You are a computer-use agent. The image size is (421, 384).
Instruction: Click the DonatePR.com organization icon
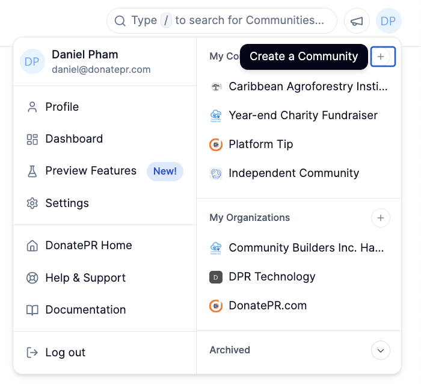[x=216, y=306]
